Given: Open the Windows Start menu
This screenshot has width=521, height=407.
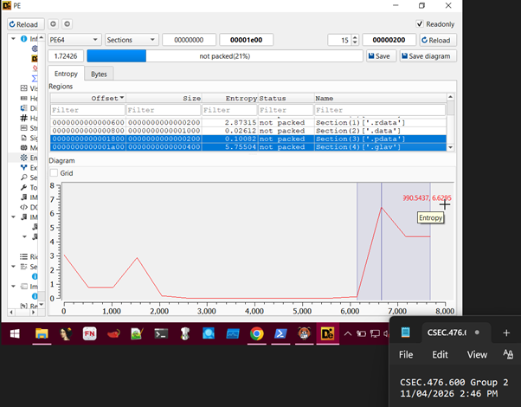Looking at the screenshot, I should coord(15,333).
